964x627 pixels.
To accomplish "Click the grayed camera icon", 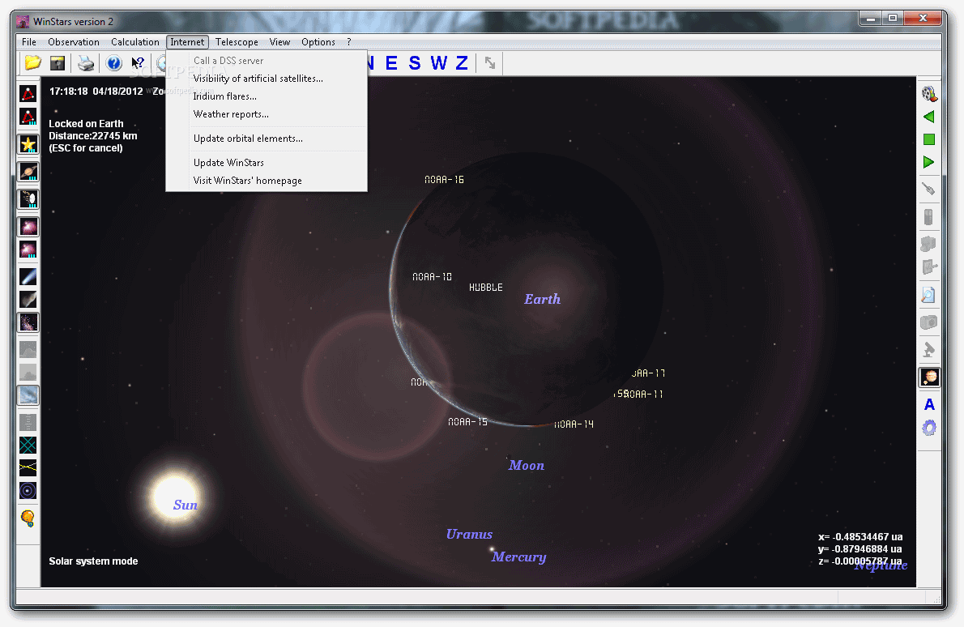I will coord(929,322).
